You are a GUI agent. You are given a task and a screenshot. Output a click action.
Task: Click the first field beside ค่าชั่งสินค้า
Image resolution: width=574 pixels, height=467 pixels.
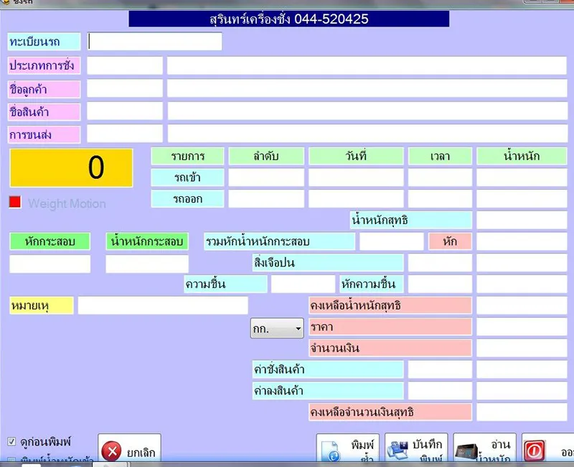point(441,369)
